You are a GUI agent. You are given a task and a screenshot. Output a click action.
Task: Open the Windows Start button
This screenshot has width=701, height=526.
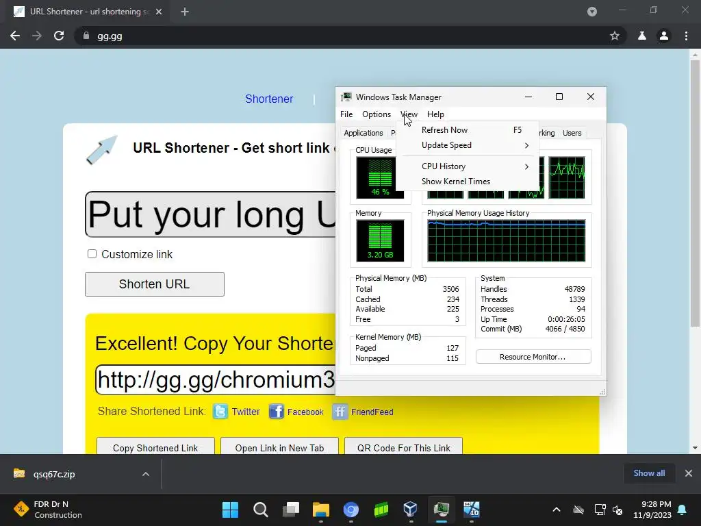[x=230, y=510]
